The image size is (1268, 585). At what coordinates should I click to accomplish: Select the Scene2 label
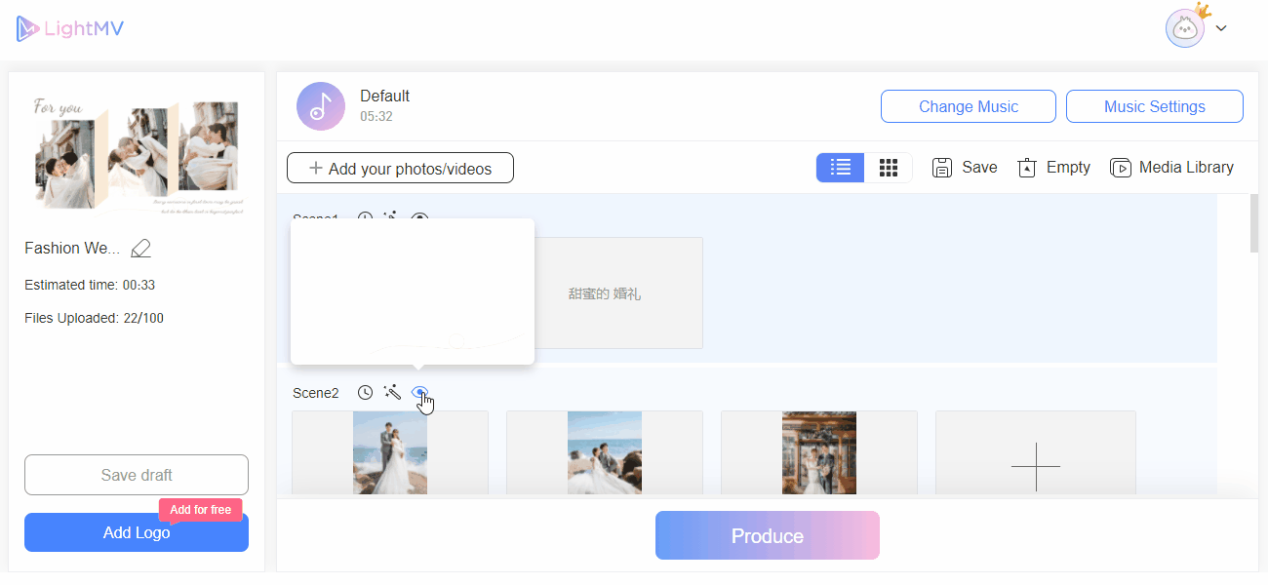click(315, 392)
